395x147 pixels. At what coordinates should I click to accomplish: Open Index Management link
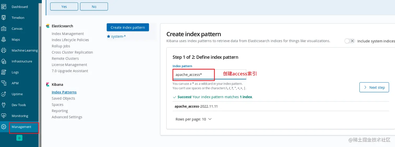coord(68,34)
